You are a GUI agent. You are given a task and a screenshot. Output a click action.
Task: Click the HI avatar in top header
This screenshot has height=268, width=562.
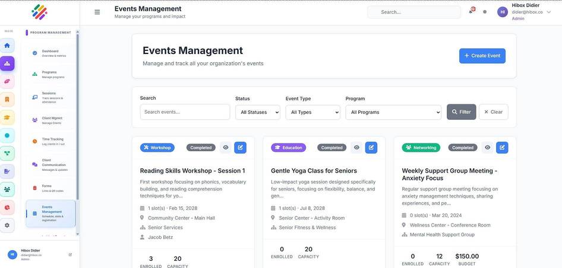pos(503,12)
